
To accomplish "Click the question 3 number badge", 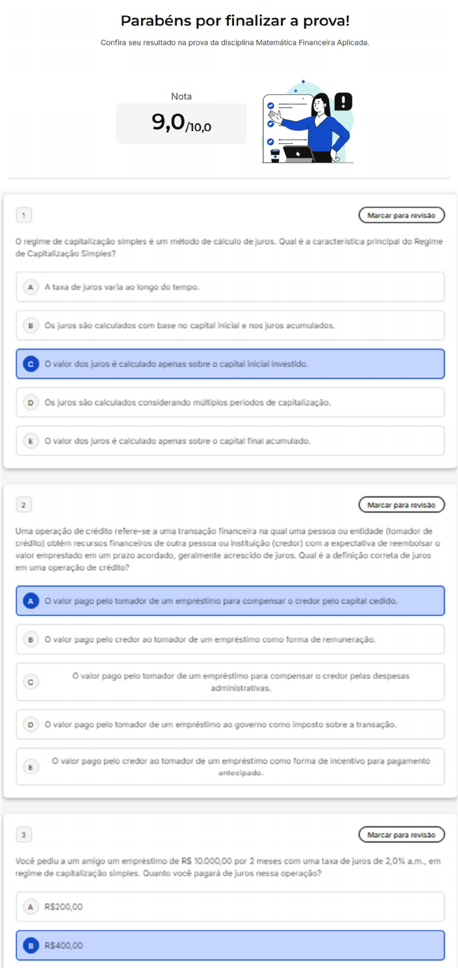I will (x=23, y=835).
